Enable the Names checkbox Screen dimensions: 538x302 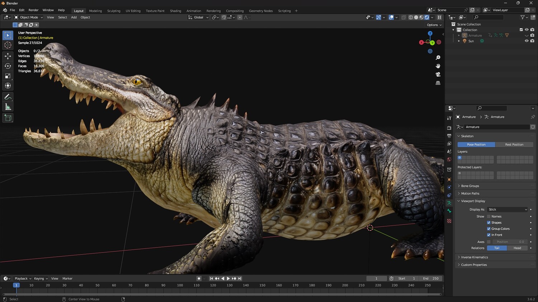tap(489, 216)
